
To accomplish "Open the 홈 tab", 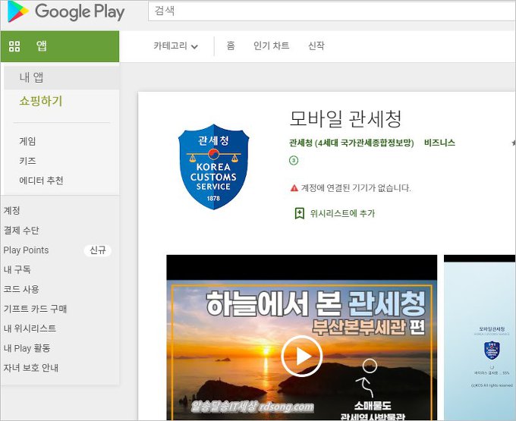I will (x=231, y=46).
